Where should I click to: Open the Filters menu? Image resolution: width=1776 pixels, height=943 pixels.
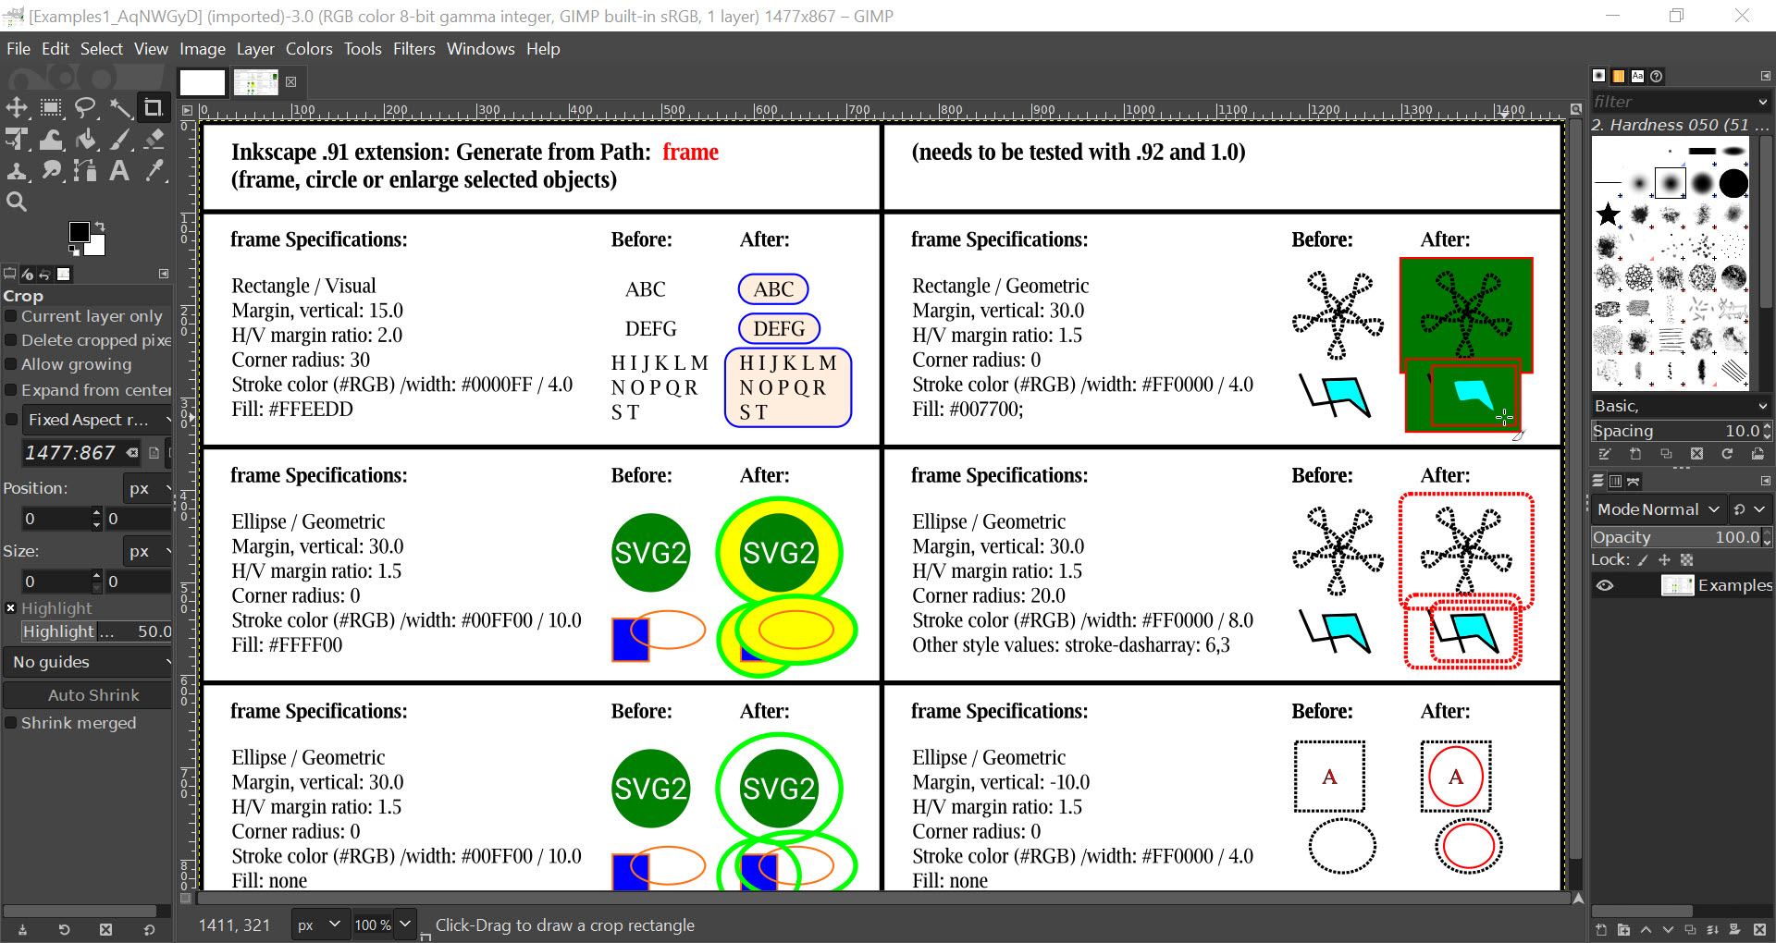click(x=413, y=49)
